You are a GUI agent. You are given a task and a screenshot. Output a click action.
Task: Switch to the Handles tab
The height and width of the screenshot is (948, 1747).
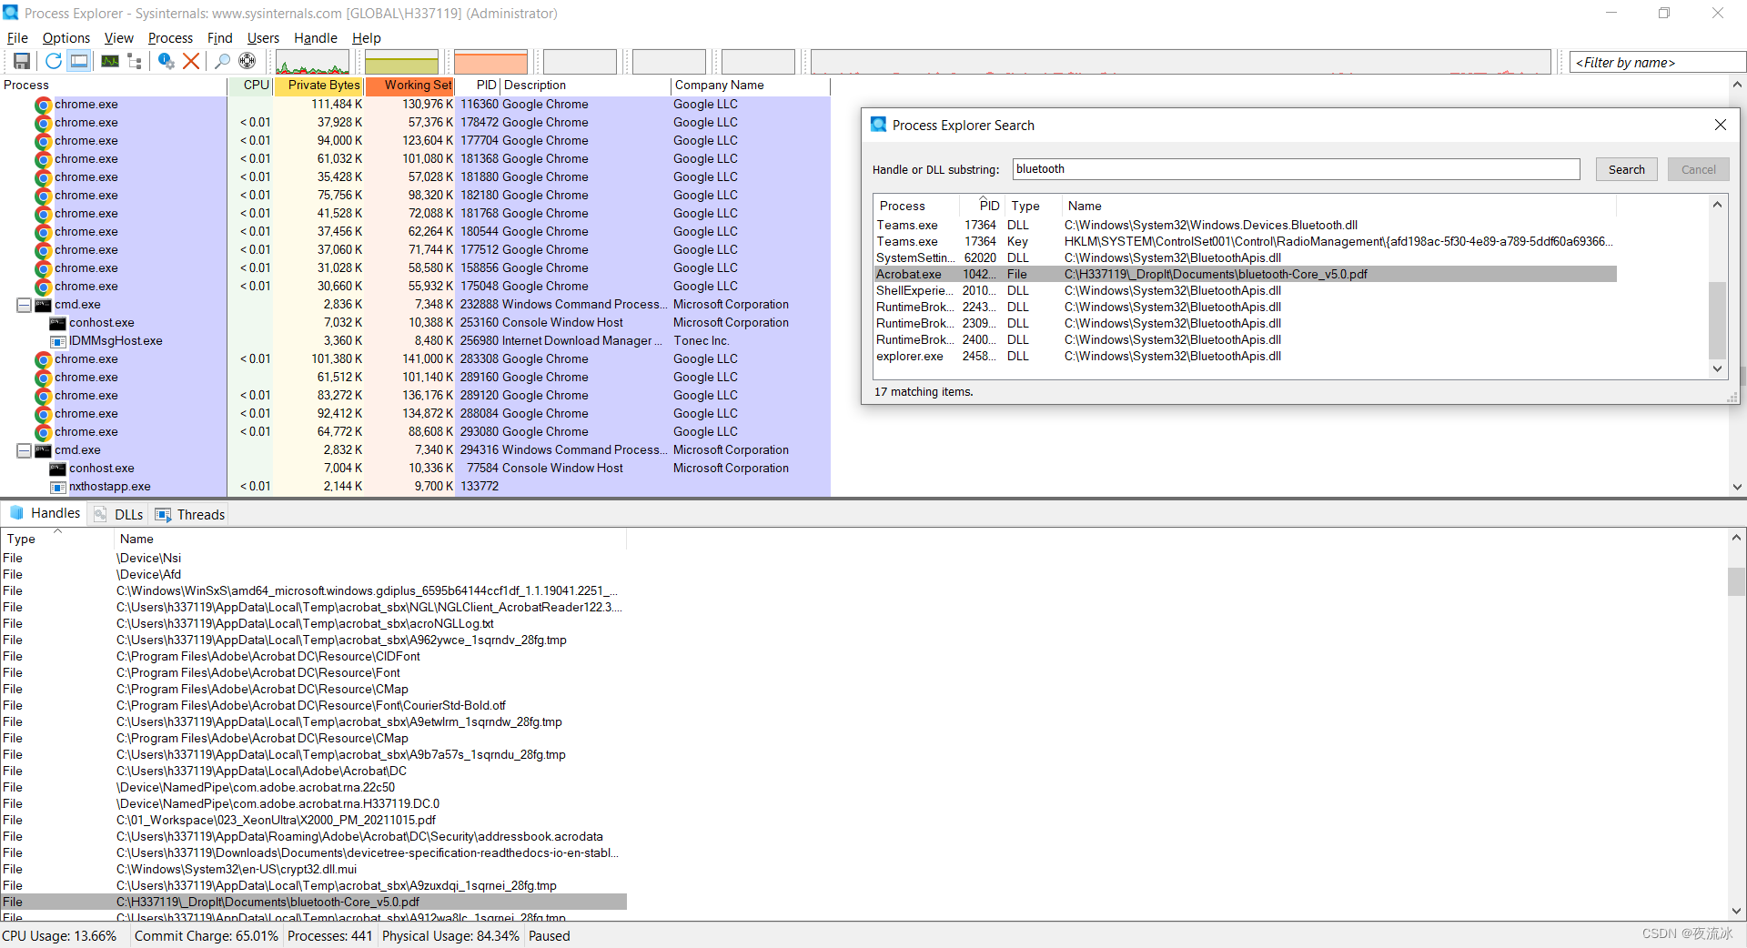[45, 513]
